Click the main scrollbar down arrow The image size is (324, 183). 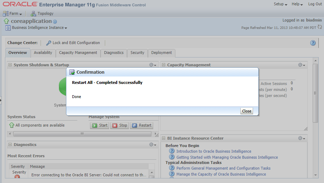pos(315,175)
